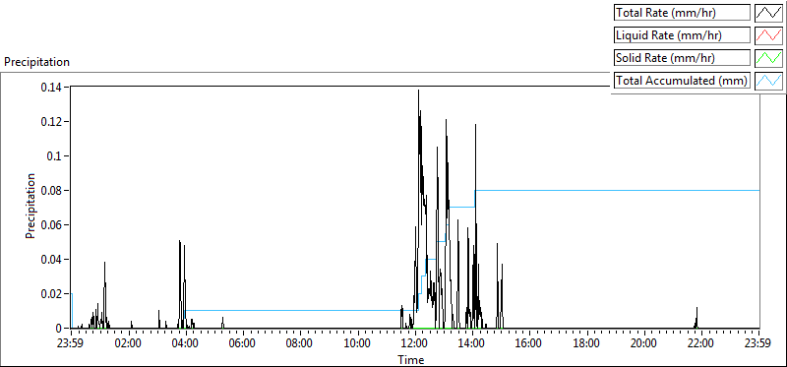Click the 14:00 time axis label
This screenshot has width=787, height=367.
(472, 344)
